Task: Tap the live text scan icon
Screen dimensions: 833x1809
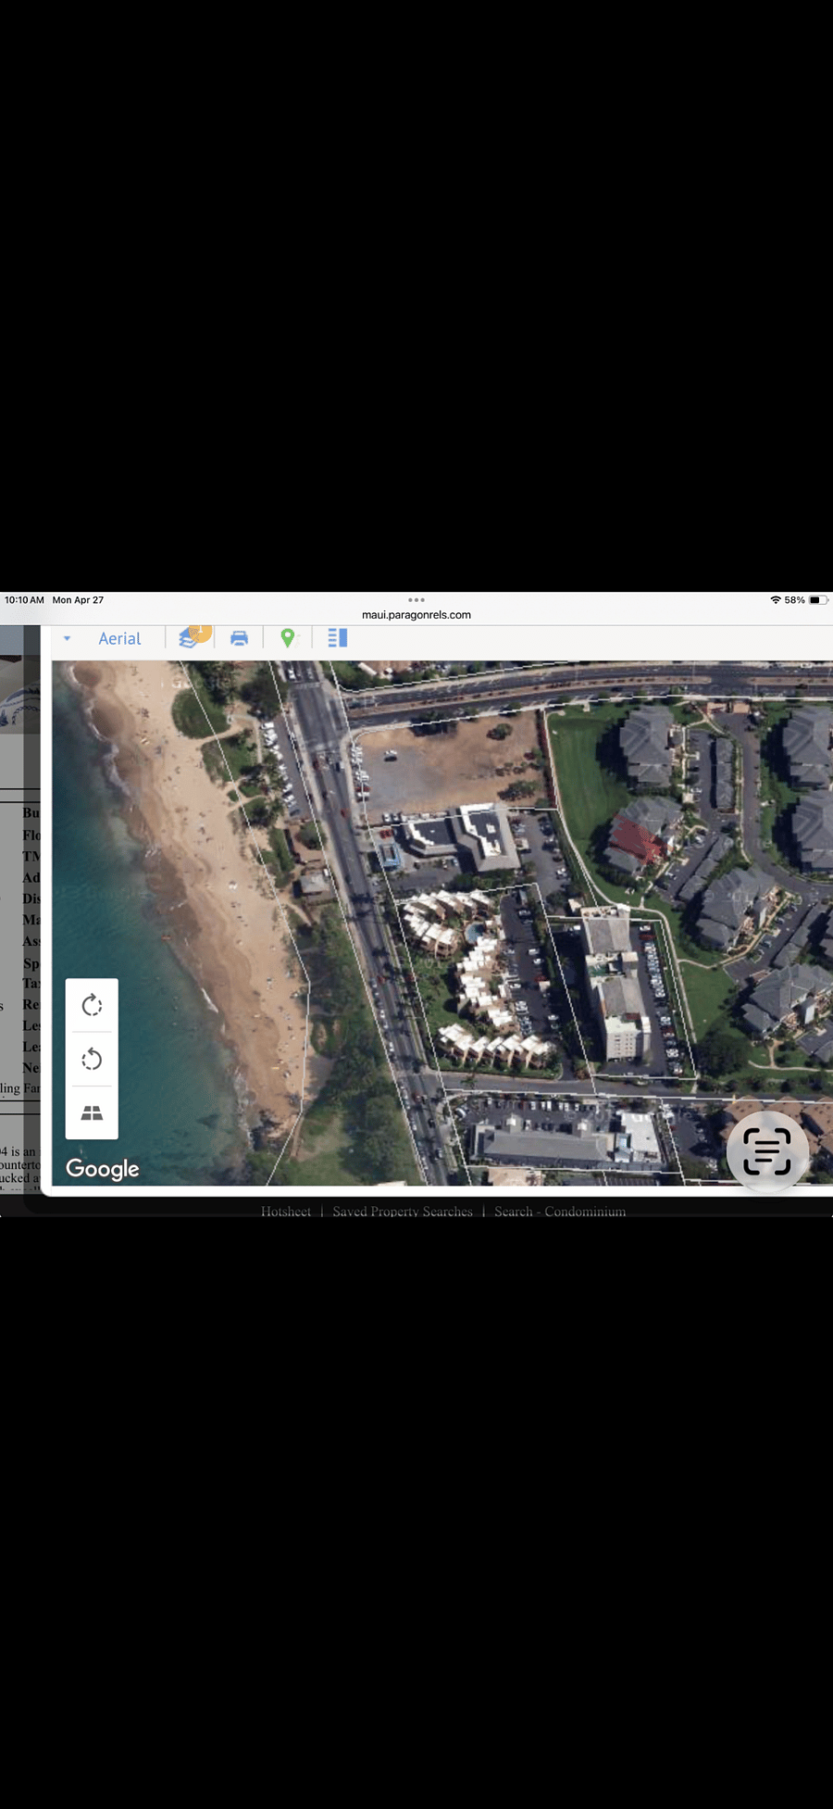Action: click(767, 1151)
